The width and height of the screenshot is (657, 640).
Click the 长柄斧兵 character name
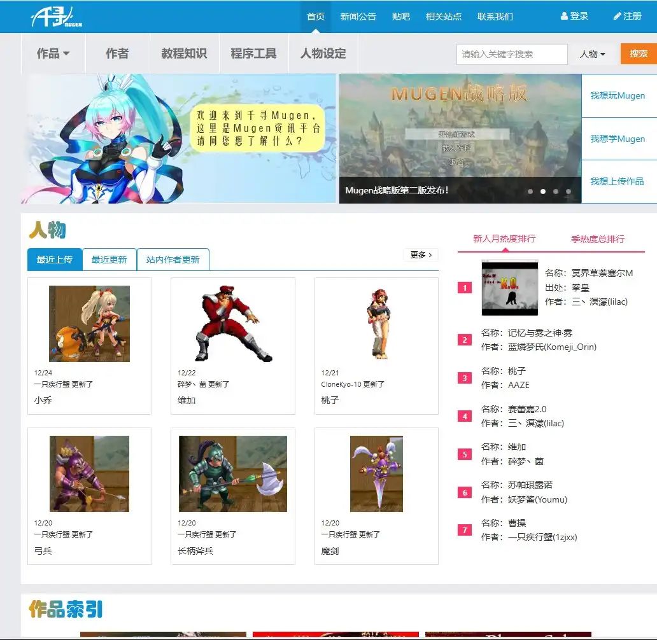click(x=195, y=551)
